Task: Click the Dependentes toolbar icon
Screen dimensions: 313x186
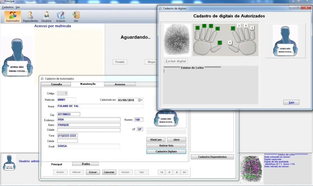Action: [x=30, y=17]
